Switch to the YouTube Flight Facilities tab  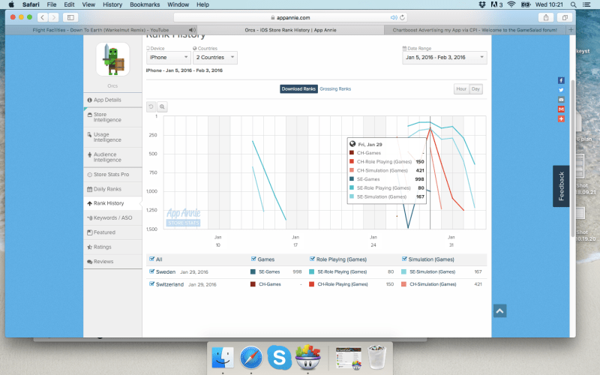click(100, 30)
